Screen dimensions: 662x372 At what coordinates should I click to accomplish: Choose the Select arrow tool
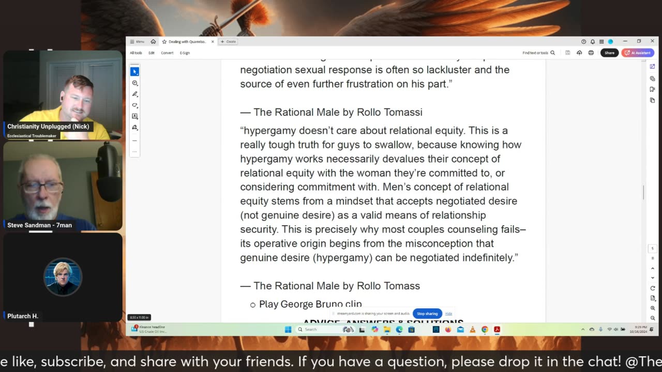(x=135, y=71)
